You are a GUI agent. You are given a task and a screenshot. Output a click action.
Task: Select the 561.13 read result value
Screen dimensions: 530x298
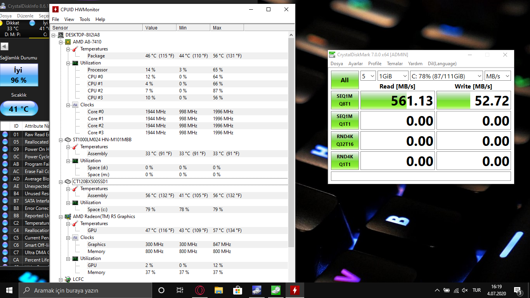coord(398,100)
